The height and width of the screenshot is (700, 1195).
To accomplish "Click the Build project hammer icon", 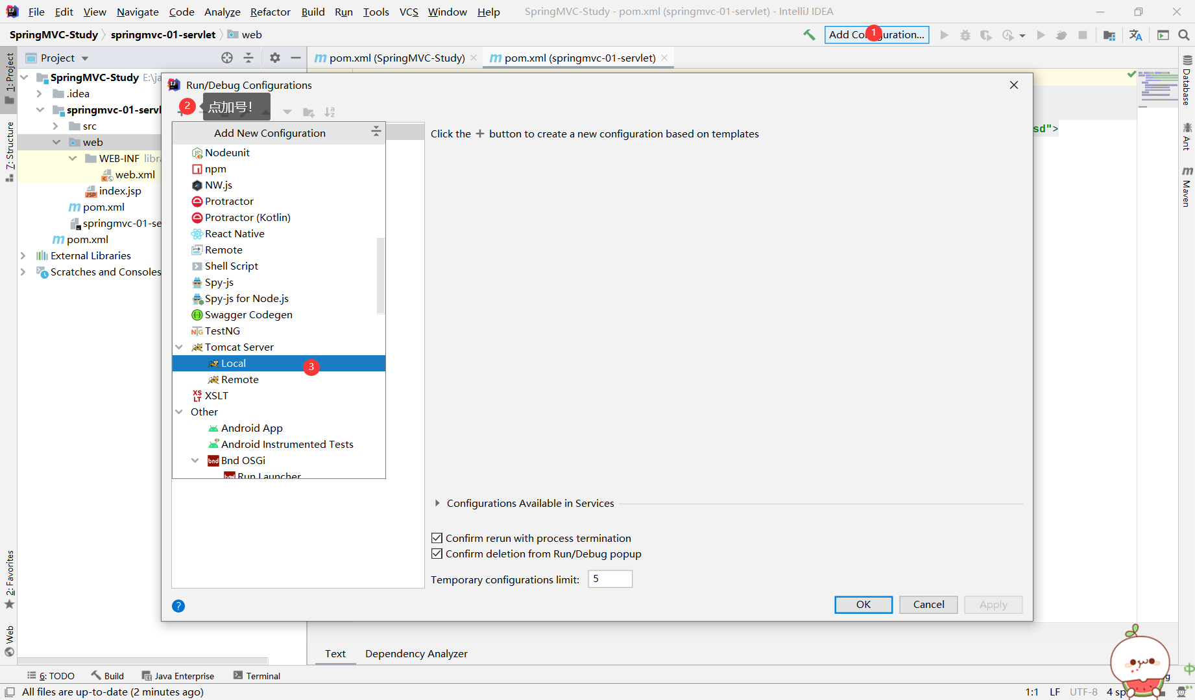I will tap(809, 35).
